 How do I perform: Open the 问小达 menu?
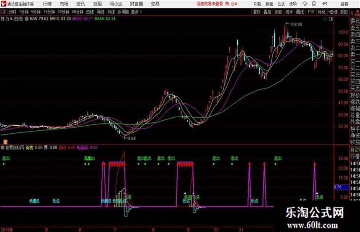click(116, 4)
